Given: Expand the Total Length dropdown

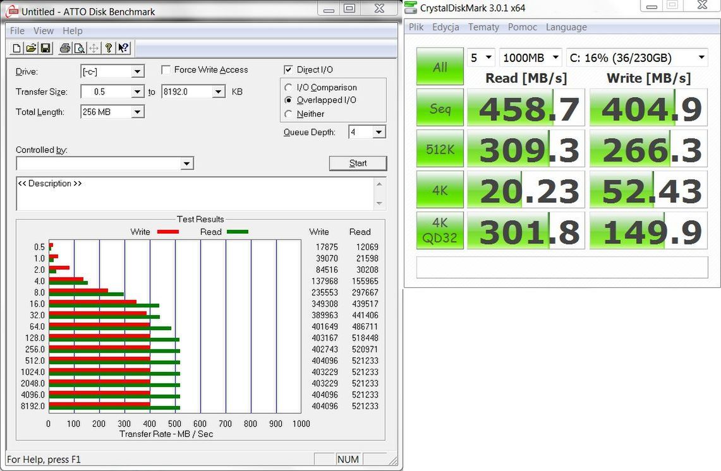Looking at the screenshot, I should [x=137, y=112].
